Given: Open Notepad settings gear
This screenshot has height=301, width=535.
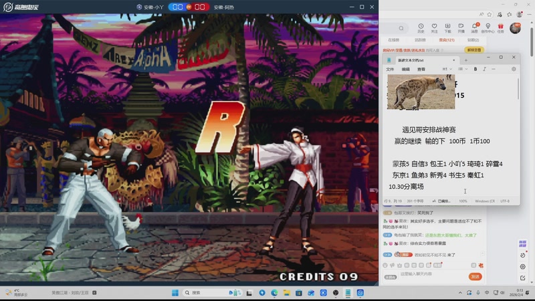Looking at the screenshot, I should 514,69.
